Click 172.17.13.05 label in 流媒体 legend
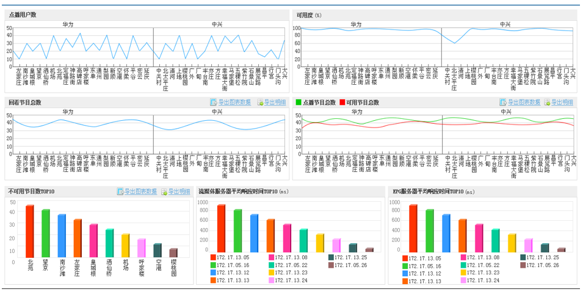Image resolution: width=583 pixels, height=300 pixels. (x=233, y=257)
